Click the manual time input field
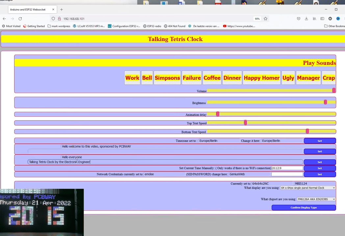The image size is (345, 236). [x=287, y=168]
